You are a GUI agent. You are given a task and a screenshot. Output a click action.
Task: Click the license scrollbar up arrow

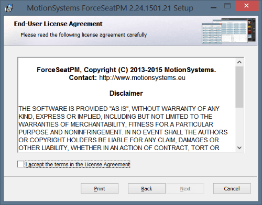tap(239, 62)
